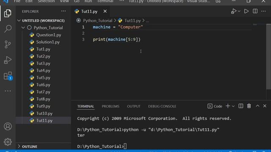Open the Run and Debug view
This screenshot has height=152, width=271.
[8, 60]
